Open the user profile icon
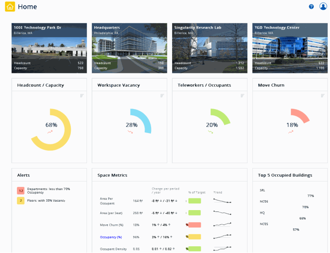 coord(323,7)
